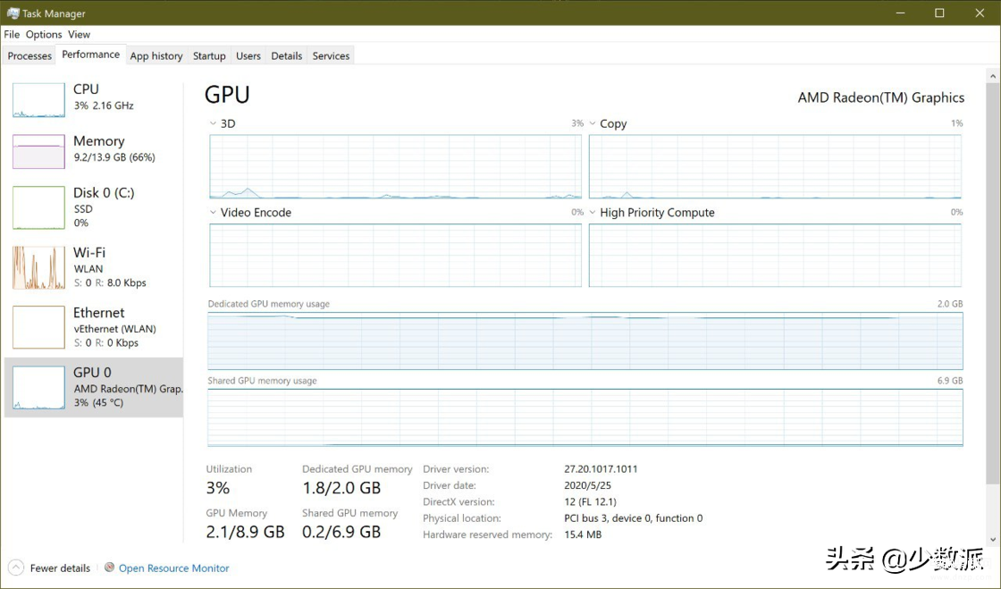Image resolution: width=1001 pixels, height=589 pixels.
Task: Click '3% 2.16 GHz' CPU text
Action: point(104,106)
